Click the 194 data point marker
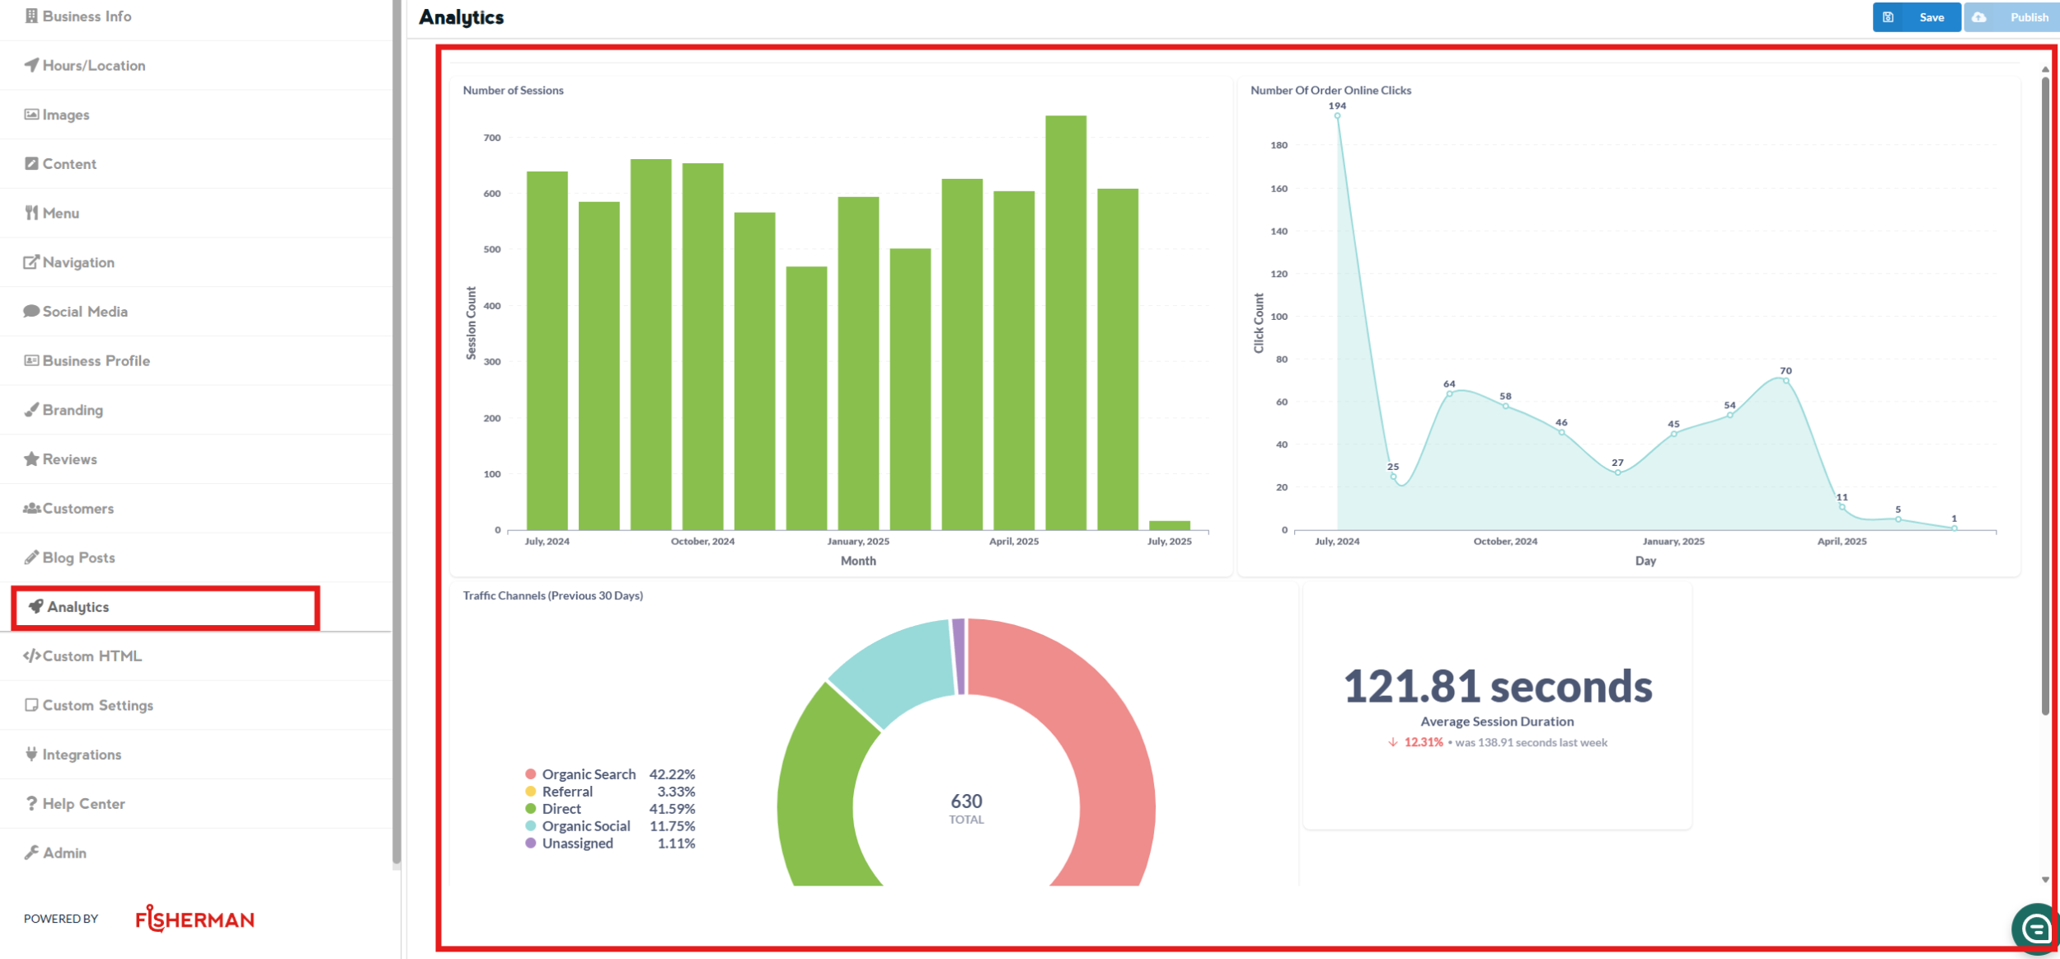The height and width of the screenshot is (959, 2060). point(1337,116)
